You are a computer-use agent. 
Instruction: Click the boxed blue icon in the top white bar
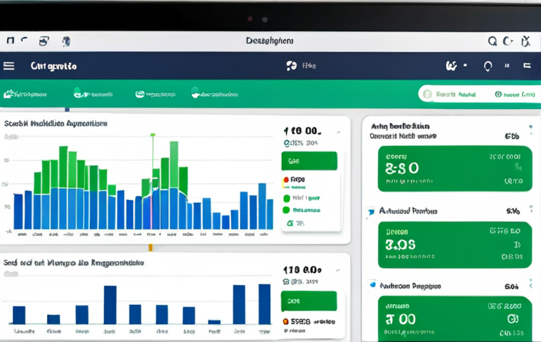click(44, 41)
